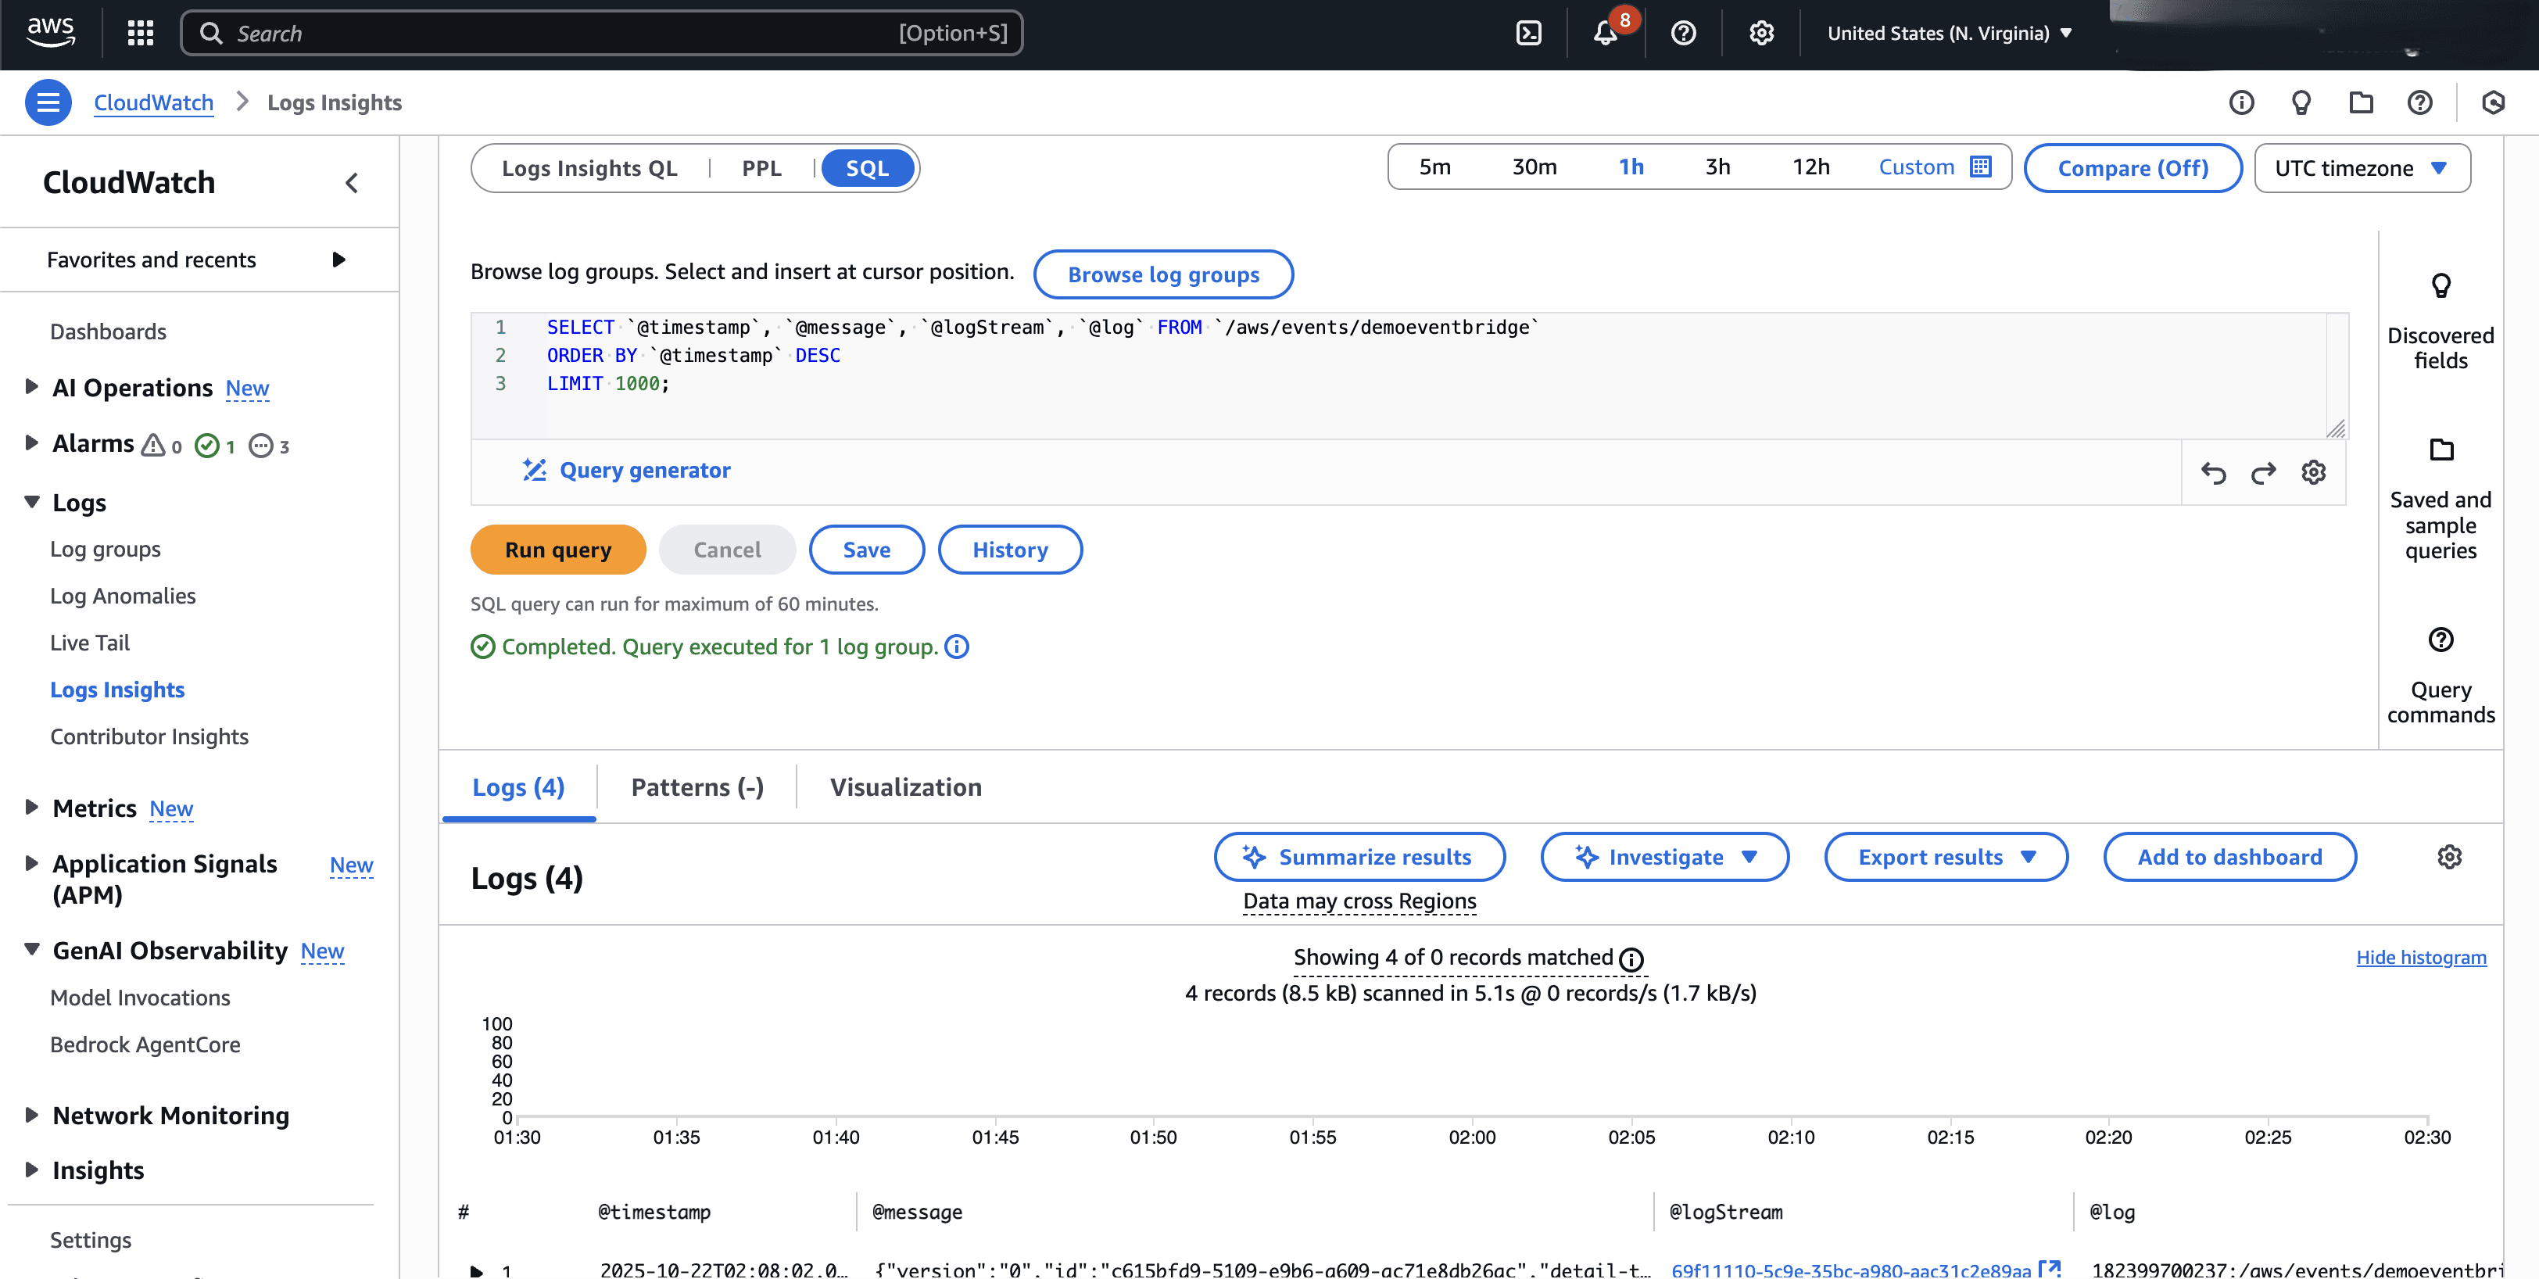Open the Query commands help panel
2539x1279 pixels.
tap(2441, 674)
